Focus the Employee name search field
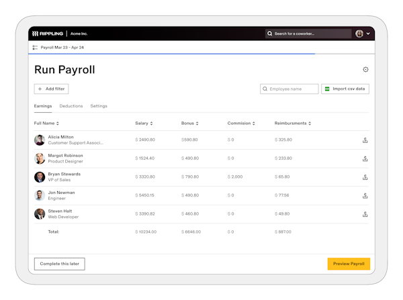Image resolution: width=403 pixels, height=300 pixels. click(x=289, y=89)
